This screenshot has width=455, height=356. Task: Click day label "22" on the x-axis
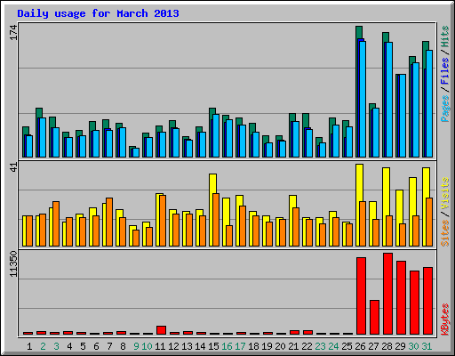(x=307, y=346)
